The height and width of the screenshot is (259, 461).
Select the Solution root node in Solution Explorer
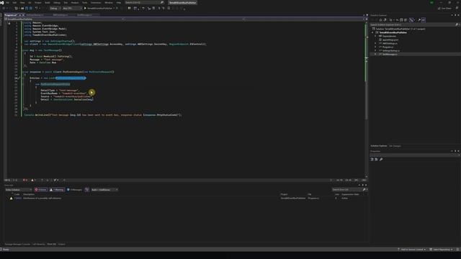[399, 29]
